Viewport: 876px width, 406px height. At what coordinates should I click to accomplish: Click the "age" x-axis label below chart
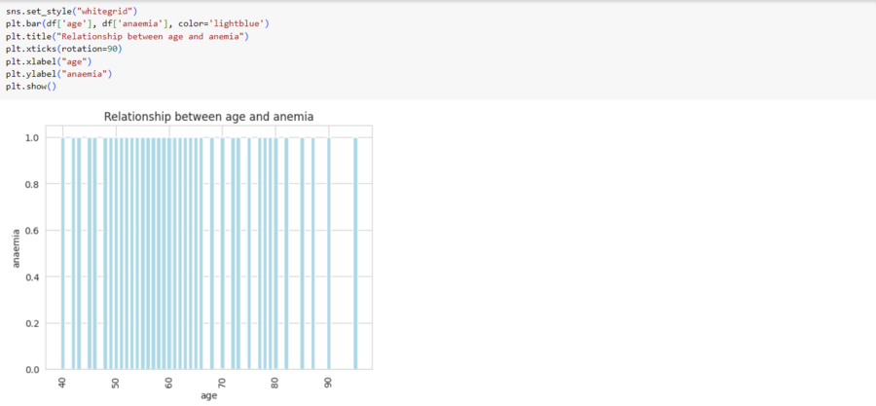[209, 395]
